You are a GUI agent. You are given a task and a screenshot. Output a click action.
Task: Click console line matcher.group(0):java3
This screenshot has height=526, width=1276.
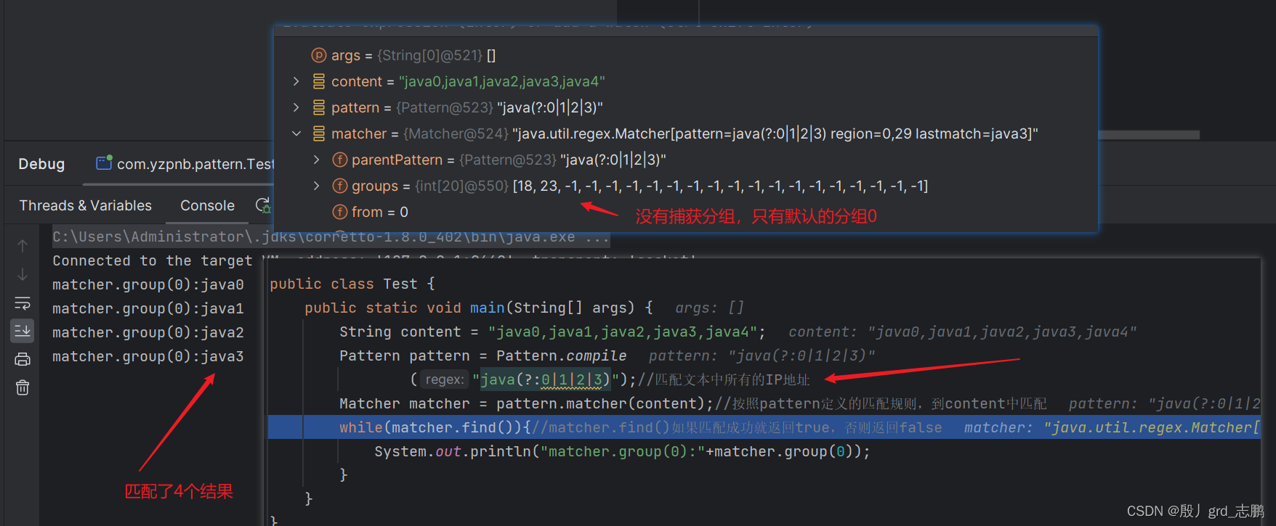click(x=148, y=356)
